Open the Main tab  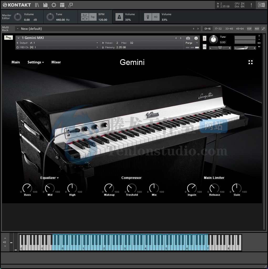point(16,62)
